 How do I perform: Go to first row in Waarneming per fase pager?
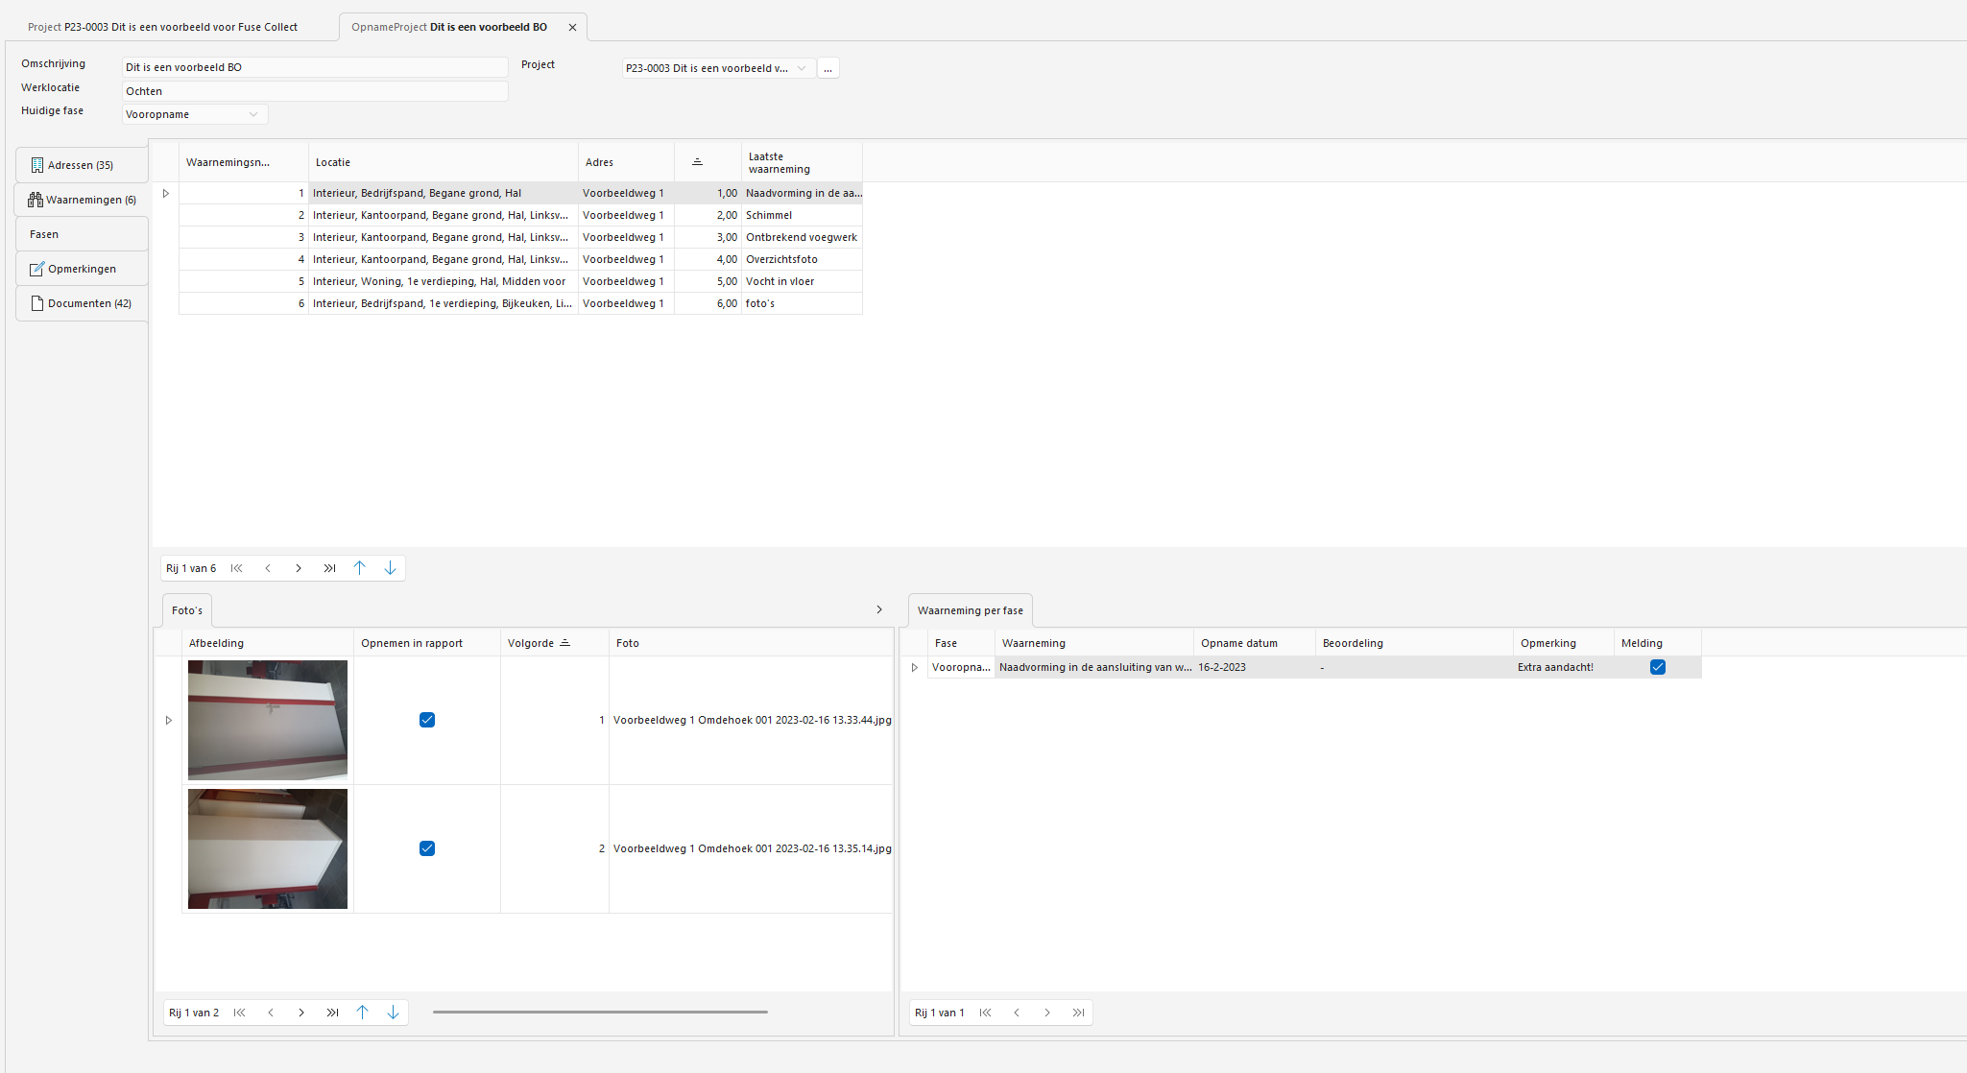coord(986,1013)
